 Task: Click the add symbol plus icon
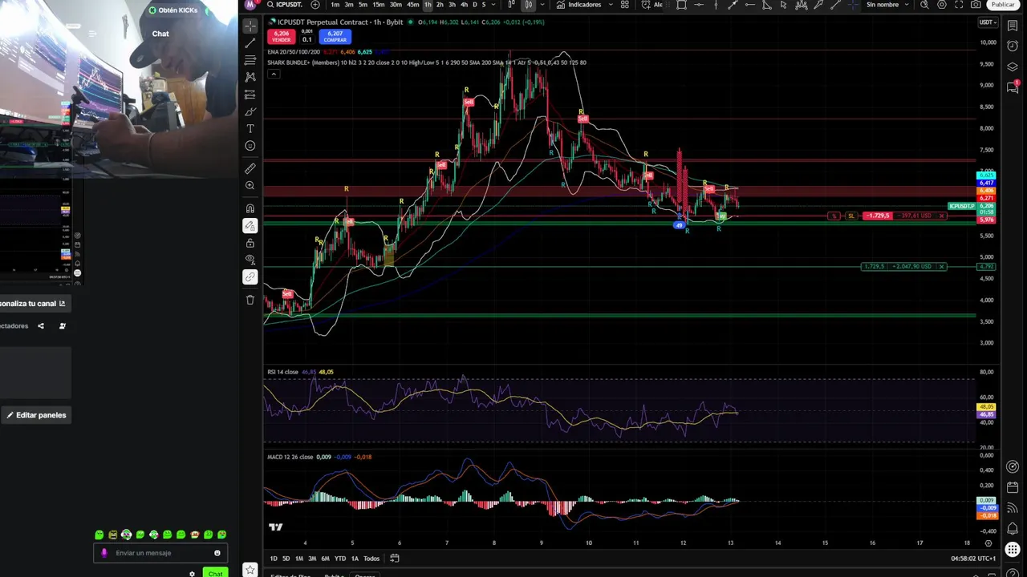[315, 5]
